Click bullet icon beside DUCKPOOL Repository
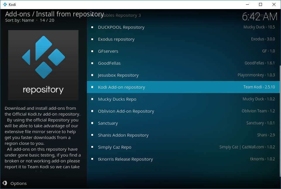The width and height of the screenshot is (281, 189). (92, 27)
